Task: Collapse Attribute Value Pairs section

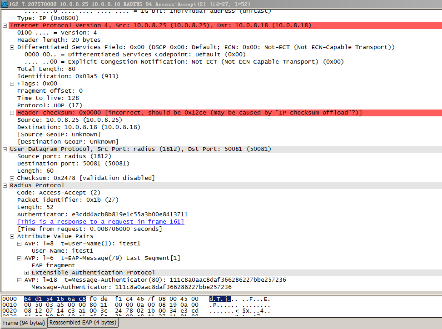Action: [x=12, y=236]
